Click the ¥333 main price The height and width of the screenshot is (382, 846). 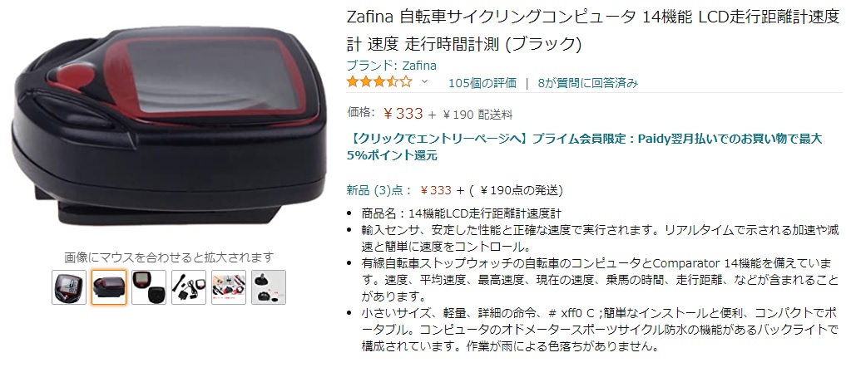pos(403,114)
